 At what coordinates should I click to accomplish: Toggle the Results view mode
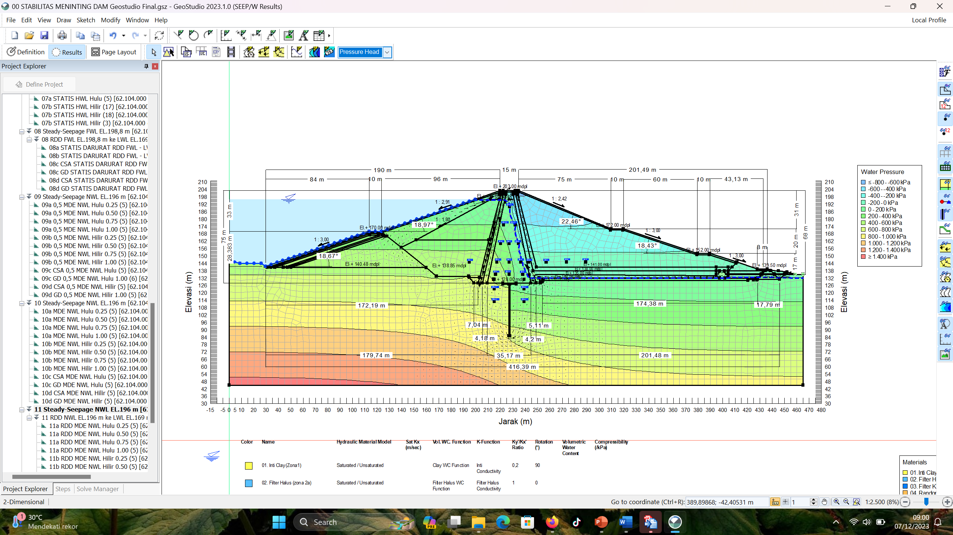click(67, 52)
